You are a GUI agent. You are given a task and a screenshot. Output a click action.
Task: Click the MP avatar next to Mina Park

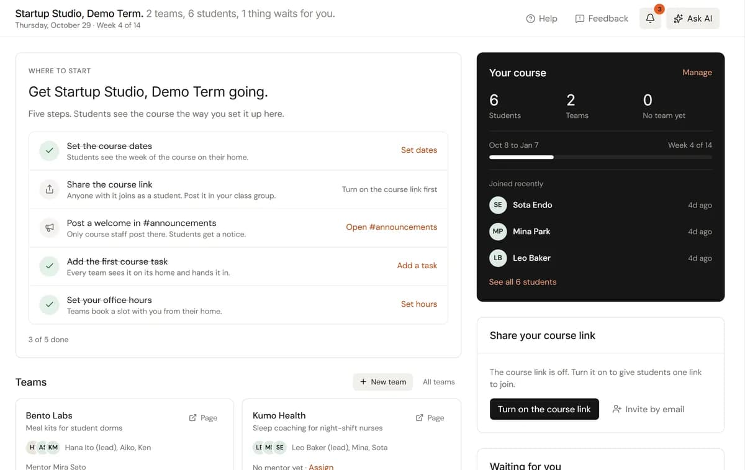(x=498, y=231)
